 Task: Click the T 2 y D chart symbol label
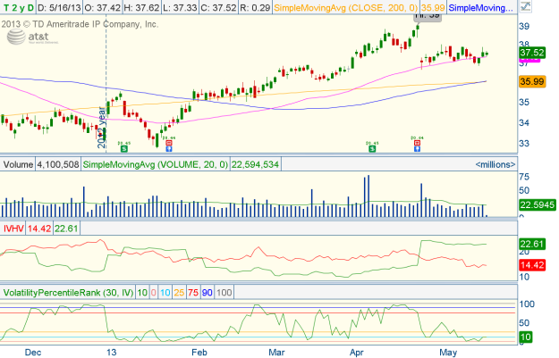pos(16,7)
